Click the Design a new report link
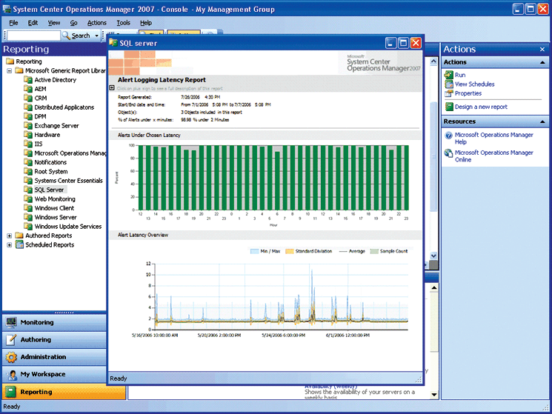This screenshot has width=552, height=414. point(481,107)
